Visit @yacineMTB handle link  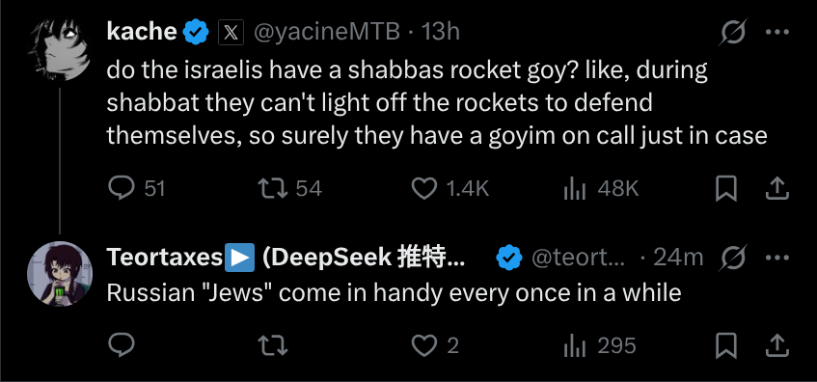coord(327,32)
